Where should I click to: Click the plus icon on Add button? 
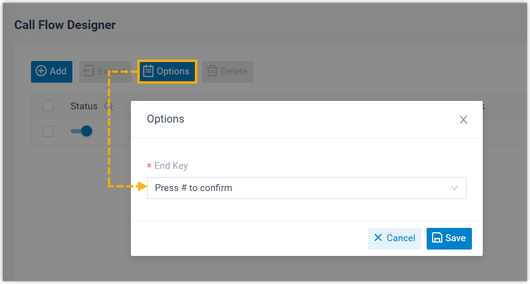point(41,71)
